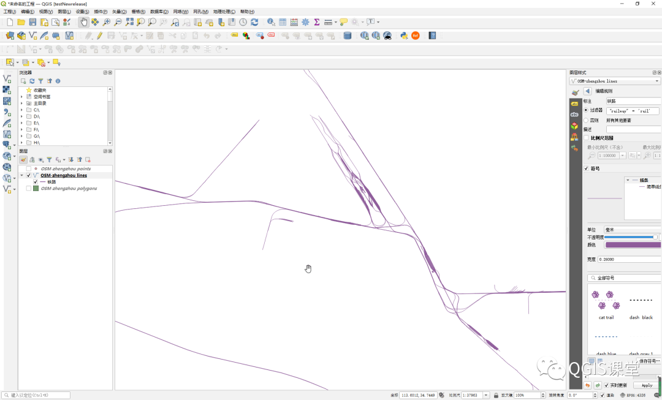Create a new project with the blank page icon
662x400 pixels.
[x=10, y=22]
